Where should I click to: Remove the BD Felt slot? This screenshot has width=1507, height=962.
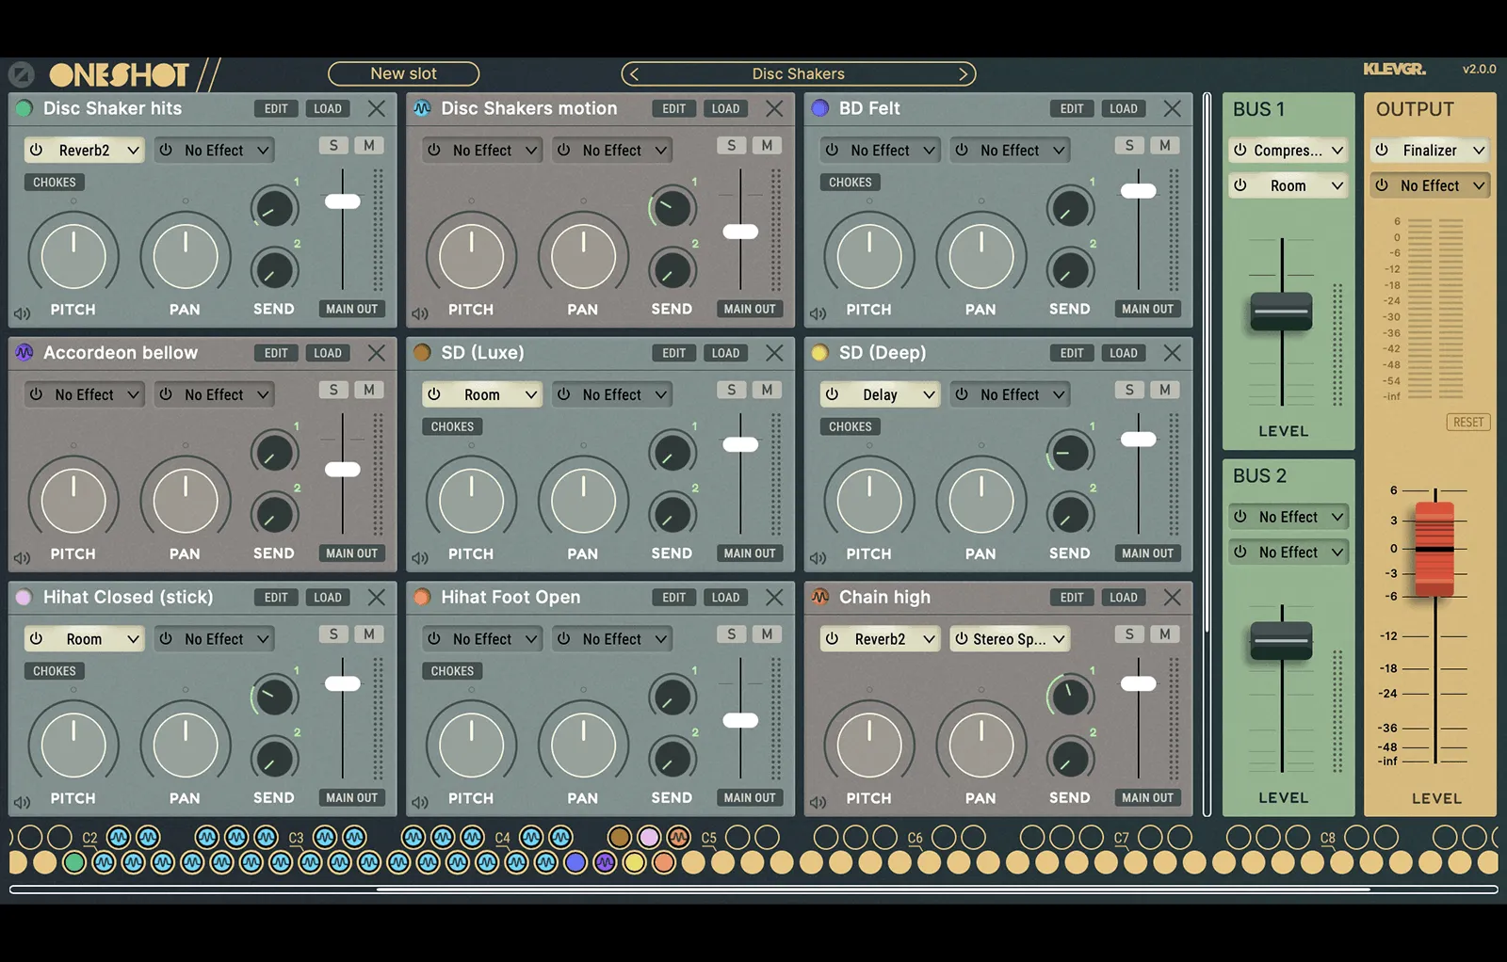tap(1173, 108)
